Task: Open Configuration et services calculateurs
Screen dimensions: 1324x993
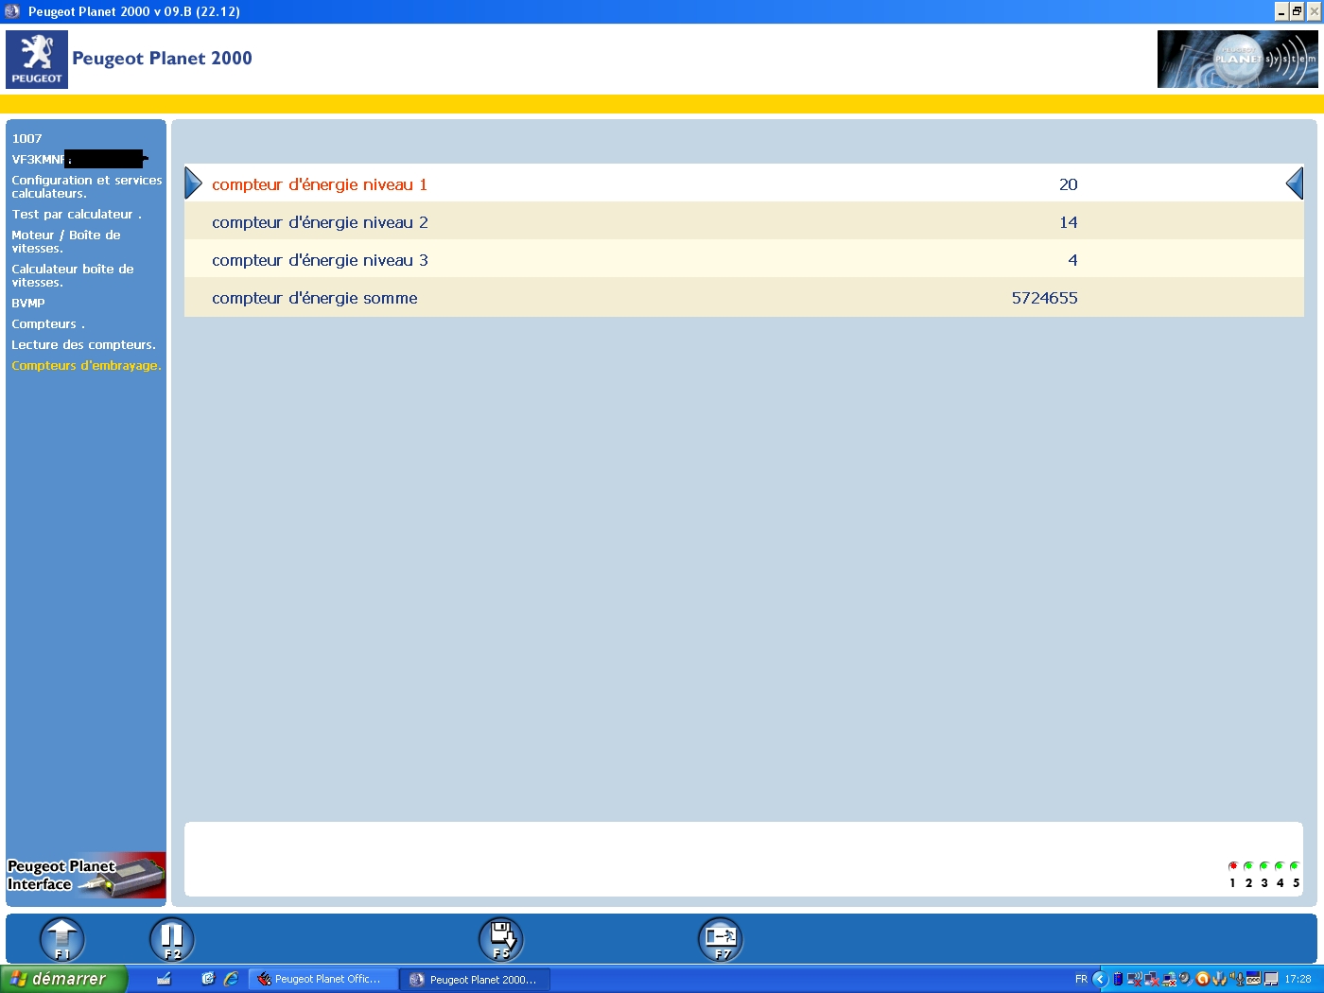Action: click(x=86, y=186)
